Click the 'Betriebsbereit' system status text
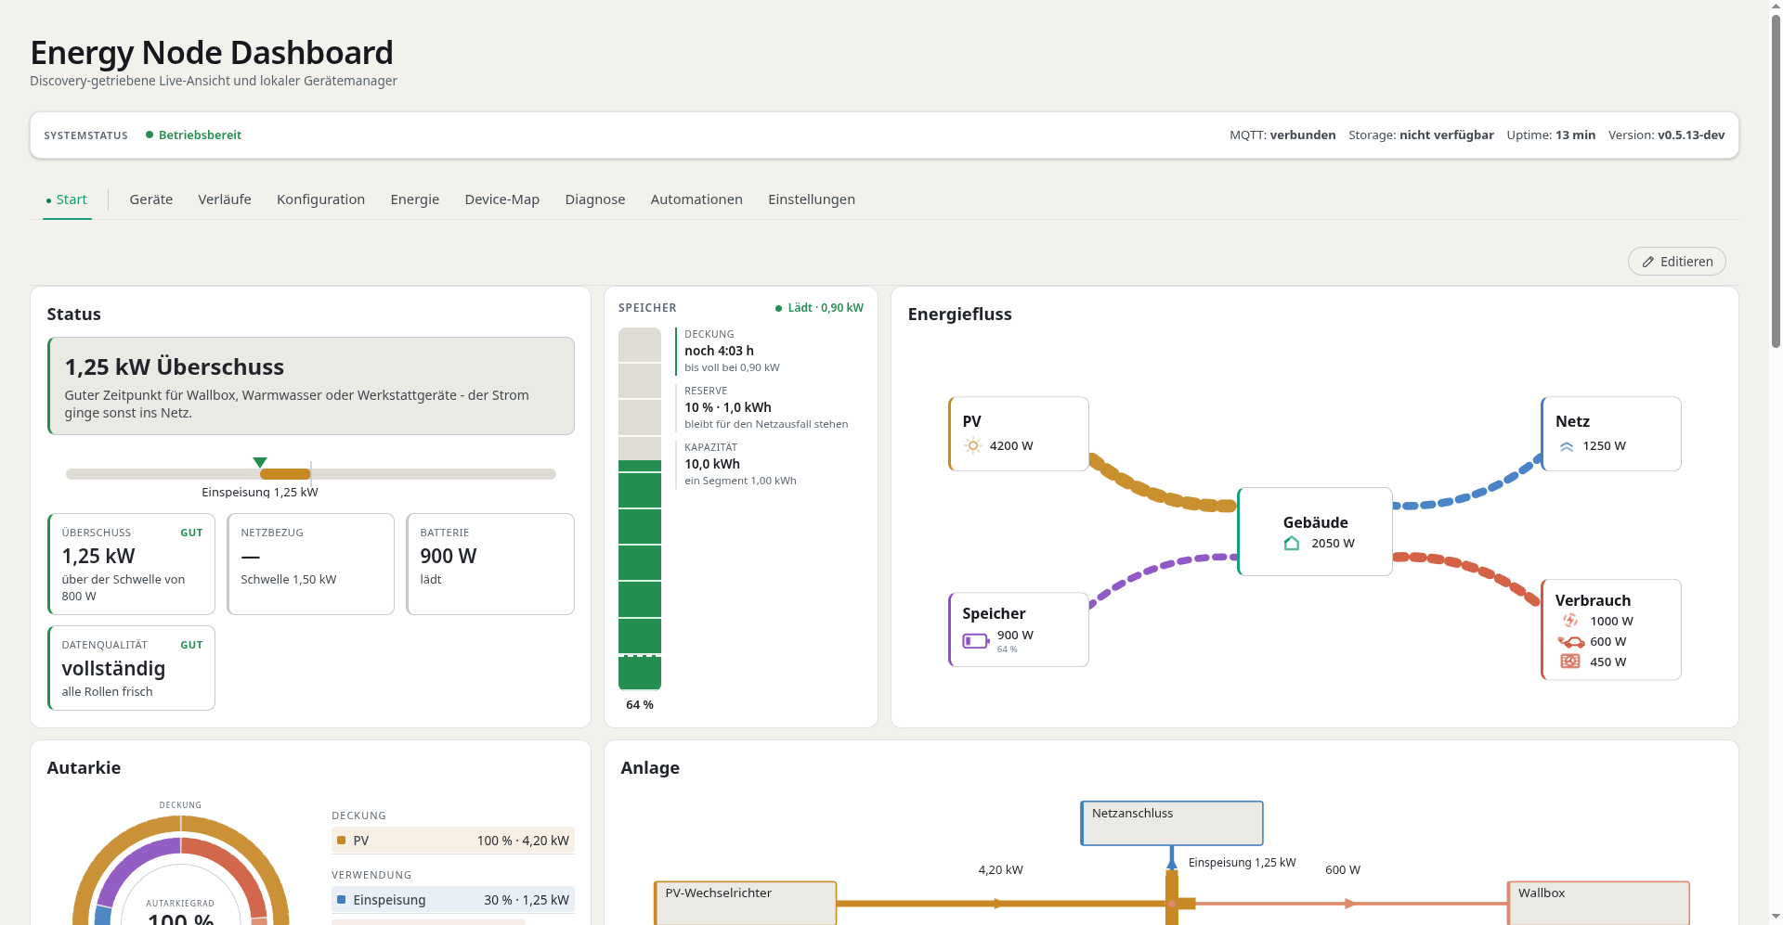The width and height of the screenshot is (1783, 925). tap(200, 135)
